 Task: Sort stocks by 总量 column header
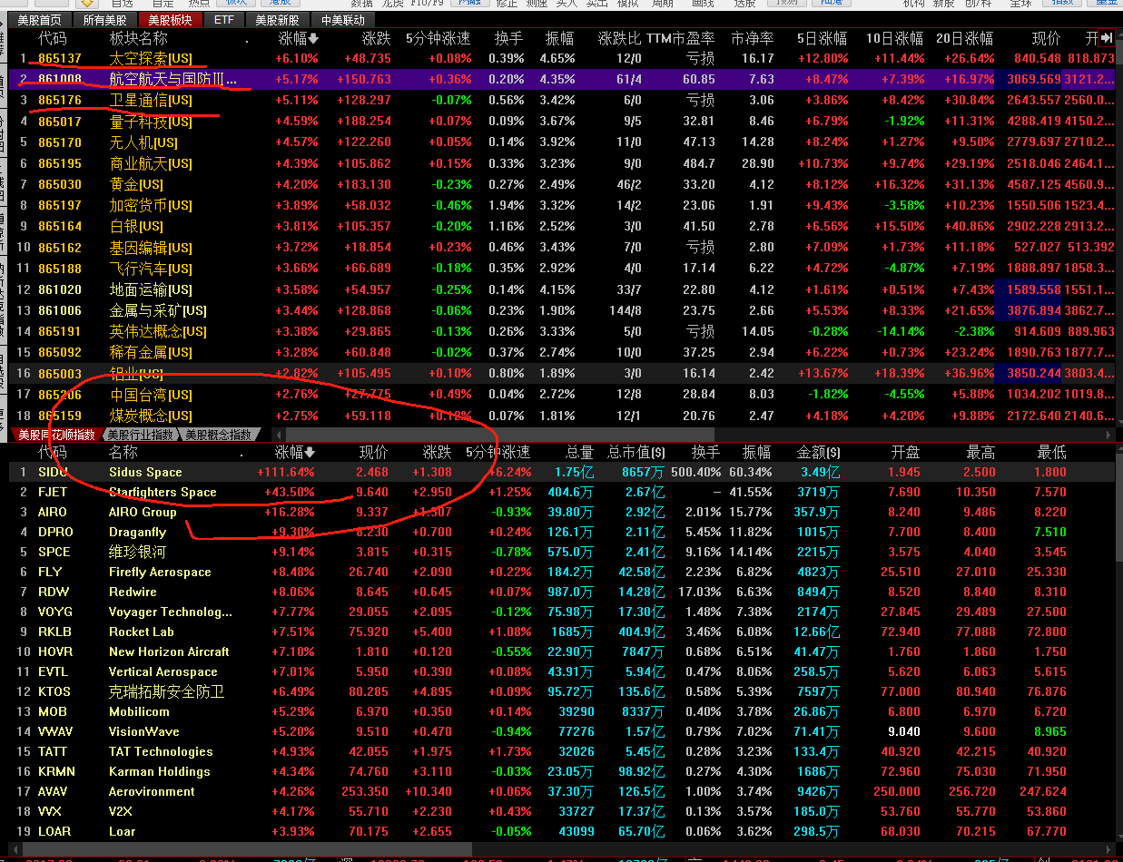point(578,453)
